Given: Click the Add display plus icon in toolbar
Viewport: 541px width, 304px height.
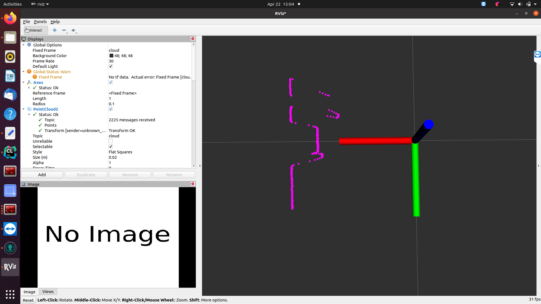Looking at the screenshot, I should 55,30.
